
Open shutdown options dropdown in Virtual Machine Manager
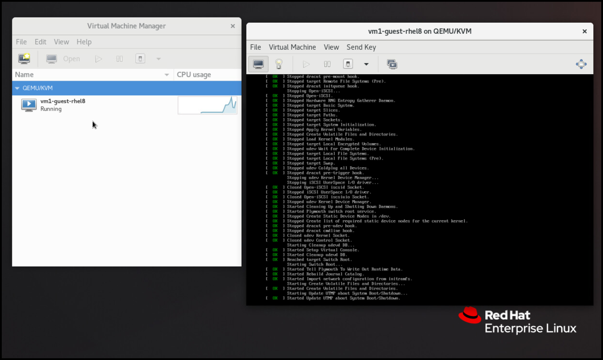point(159,59)
